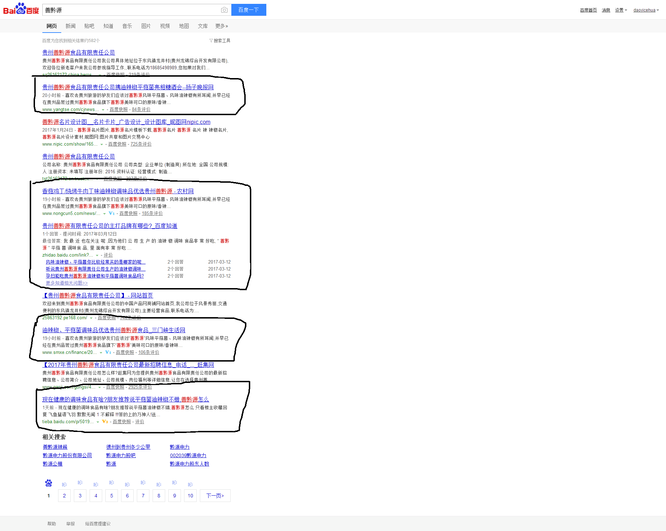
Task: Open 孕妇能吃贵州善黔源 sub-question link
Action: click(x=95, y=276)
